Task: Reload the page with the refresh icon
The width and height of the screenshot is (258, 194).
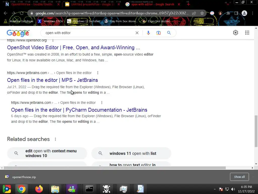Action: tap(21, 13)
